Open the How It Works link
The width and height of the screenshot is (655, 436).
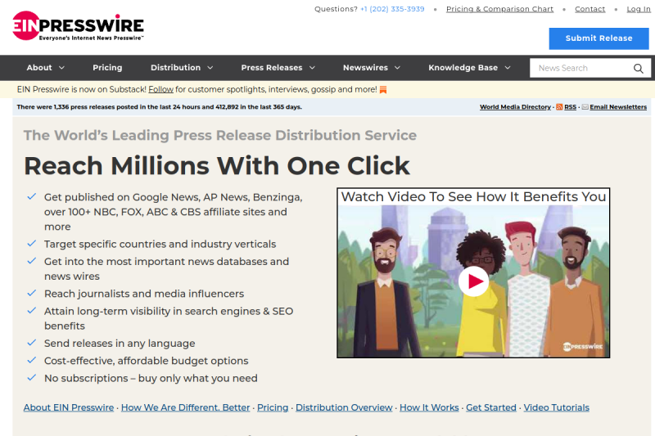(429, 407)
